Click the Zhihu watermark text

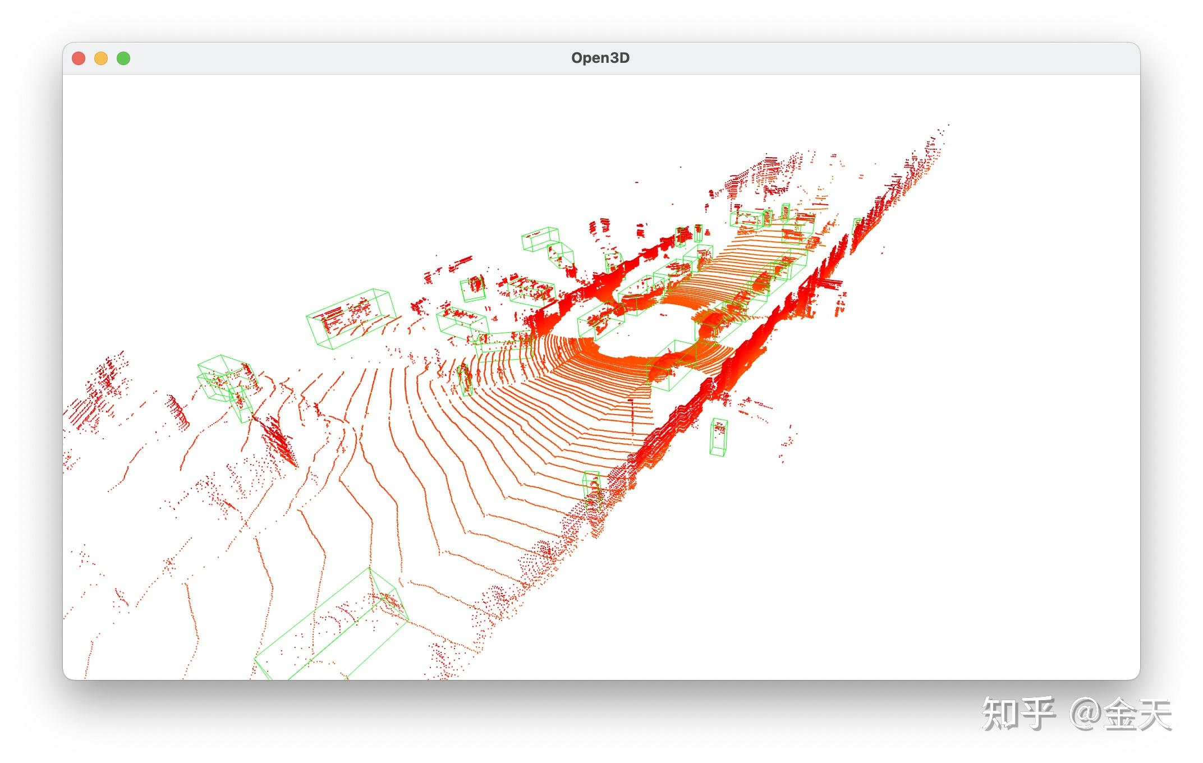(1076, 714)
